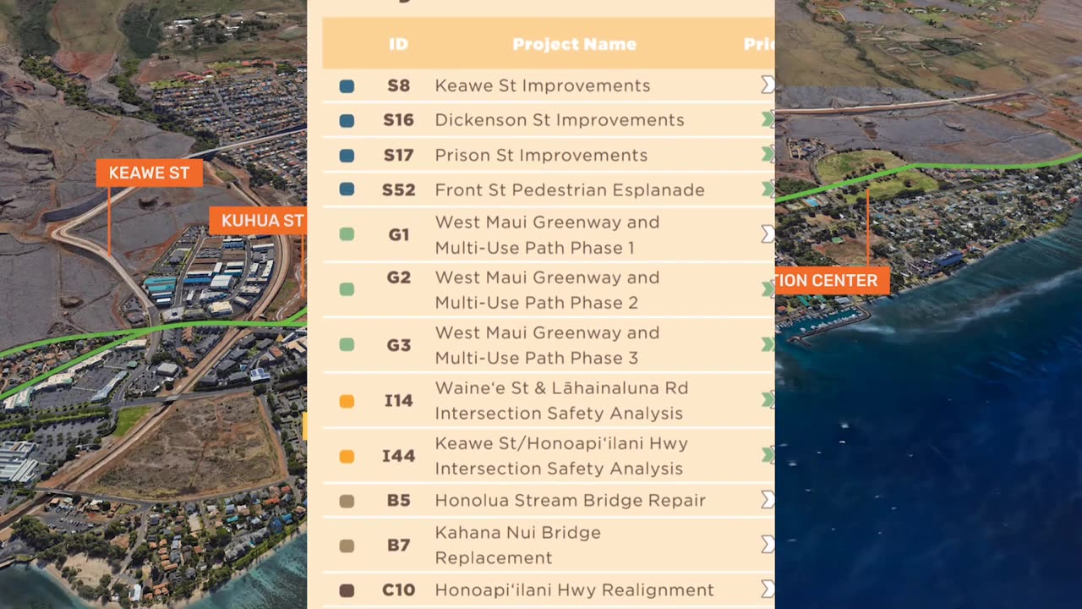Select project ID S52
The height and width of the screenshot is (609, 1082).
[399, 189]
